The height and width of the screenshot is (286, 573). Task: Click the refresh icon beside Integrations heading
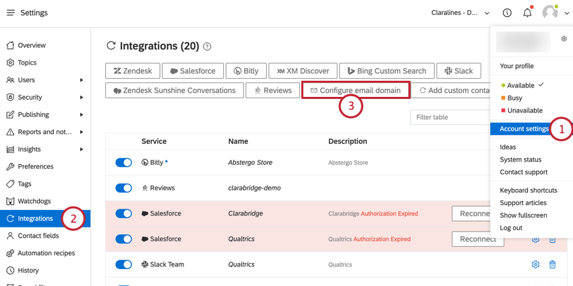click(111, 46)
